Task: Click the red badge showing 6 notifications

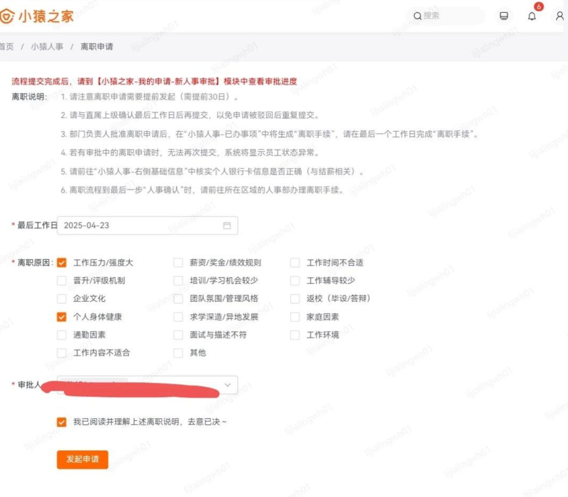Action: (539, 7)
